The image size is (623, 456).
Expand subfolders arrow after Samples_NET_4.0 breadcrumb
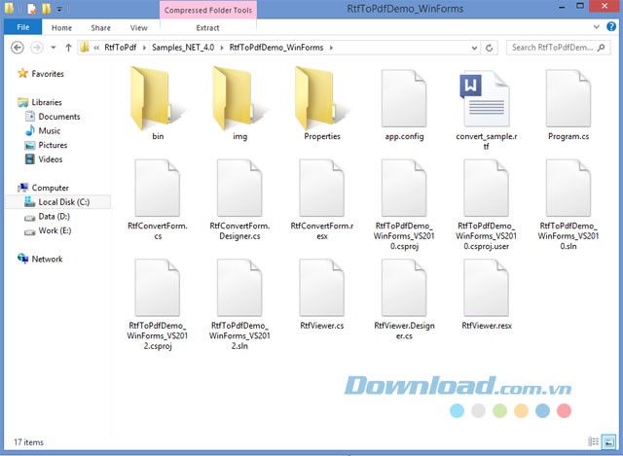222,48
